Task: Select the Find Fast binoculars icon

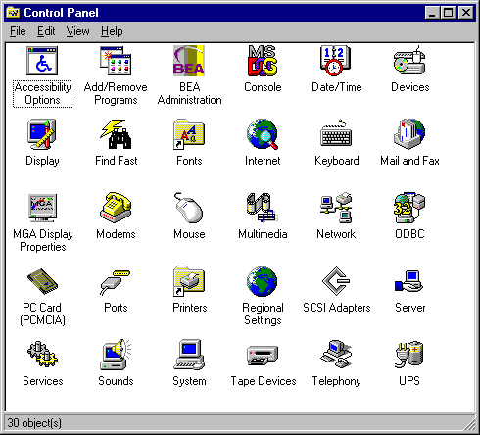Action: coord(116,134)
